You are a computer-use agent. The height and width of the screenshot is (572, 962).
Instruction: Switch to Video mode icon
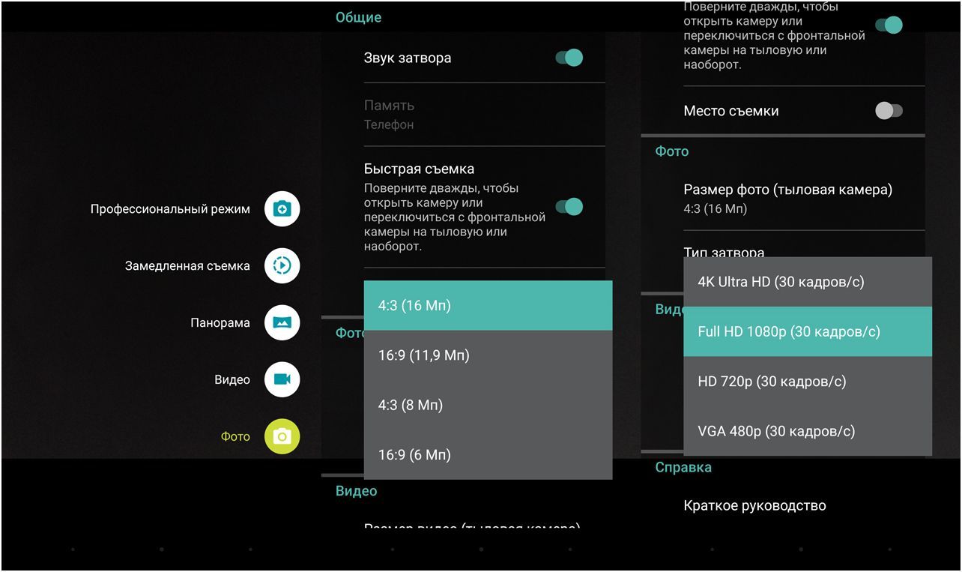(282, 380)
